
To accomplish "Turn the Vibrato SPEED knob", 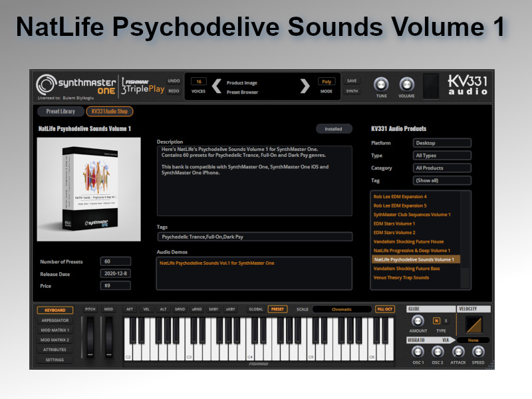I will pos(478,352).
